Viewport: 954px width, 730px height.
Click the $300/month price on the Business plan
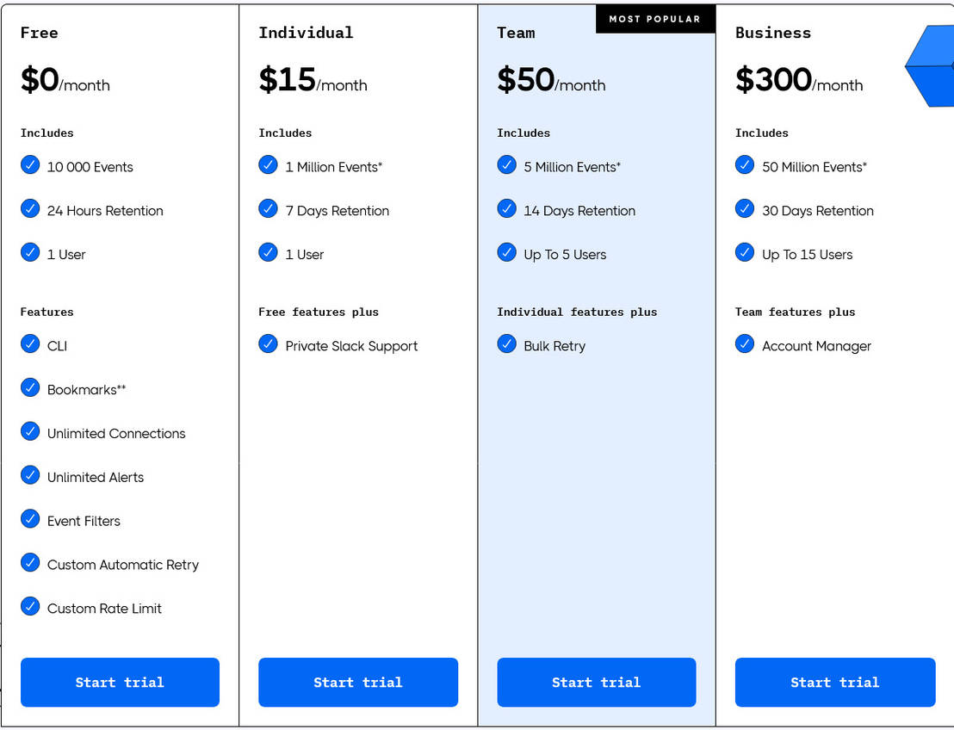click(799, 82)
